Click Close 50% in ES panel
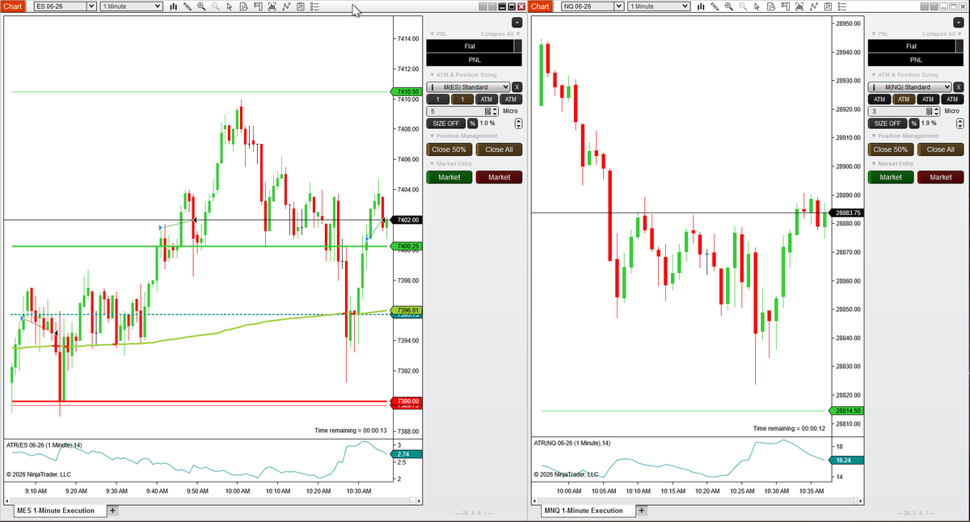 pyautogui.click(x=449, y=149)
